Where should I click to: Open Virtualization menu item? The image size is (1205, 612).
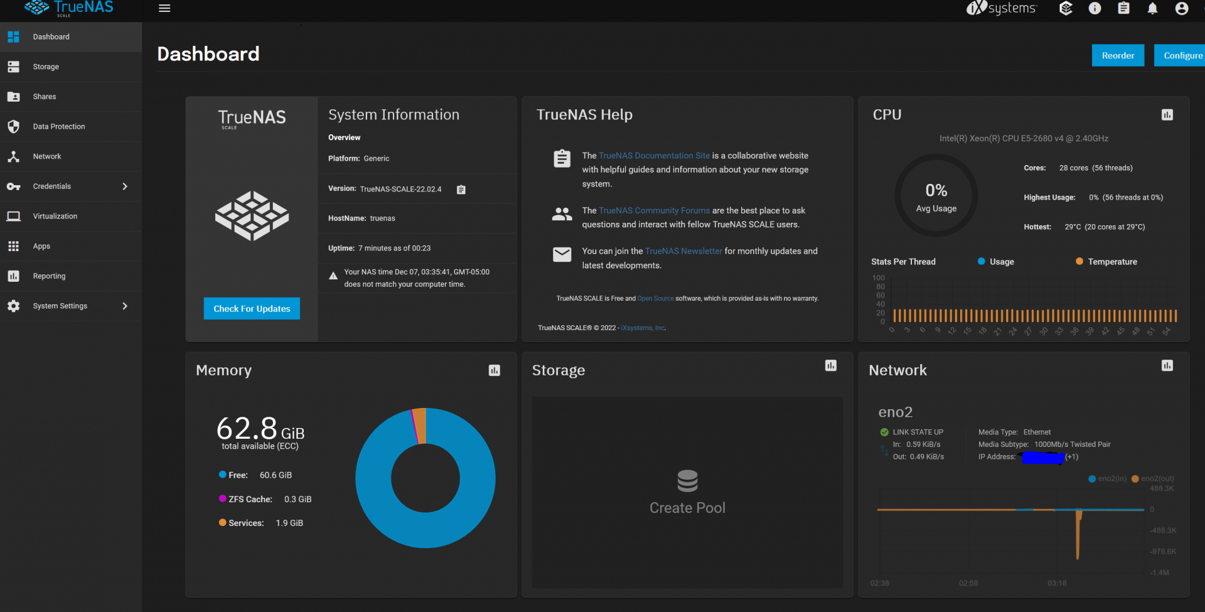coord(71,216)
